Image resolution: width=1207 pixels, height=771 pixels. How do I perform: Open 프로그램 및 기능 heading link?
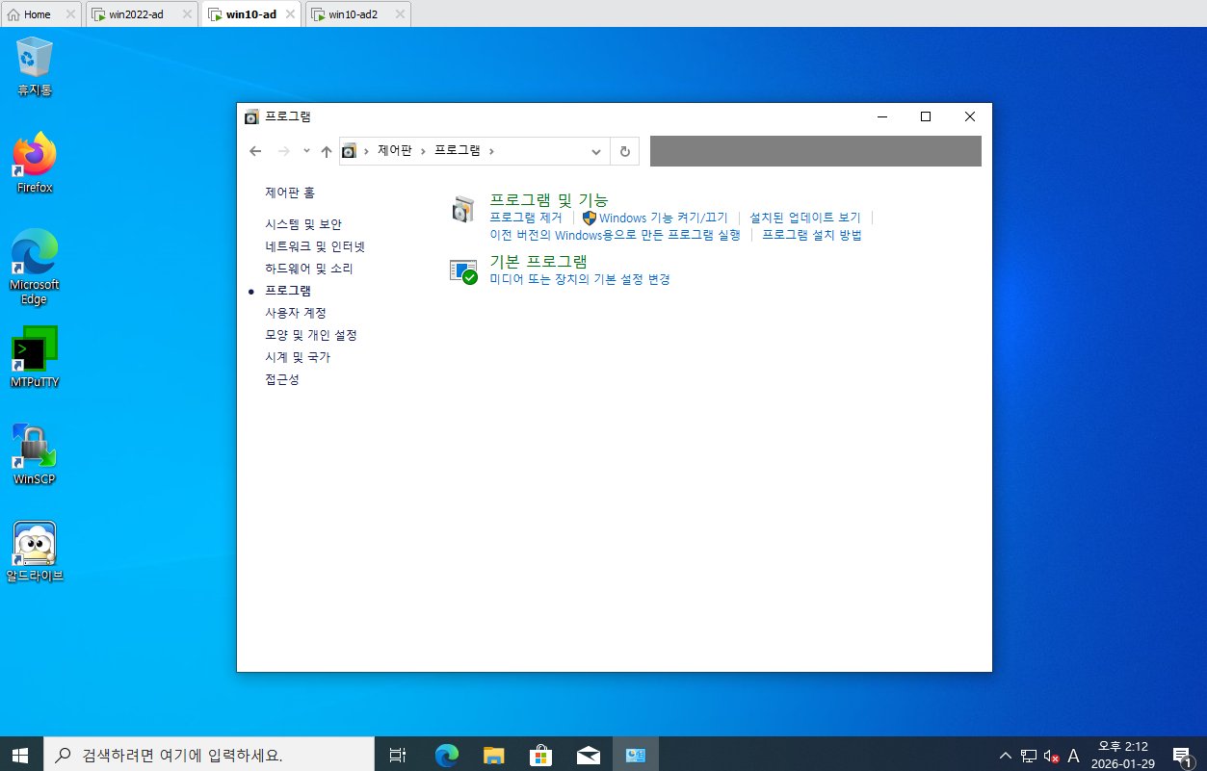coord(549,200)
